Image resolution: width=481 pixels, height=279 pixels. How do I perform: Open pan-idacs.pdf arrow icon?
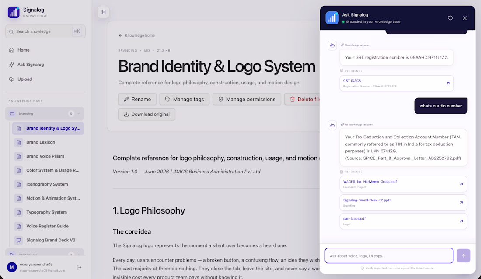[x=461, y=221]
